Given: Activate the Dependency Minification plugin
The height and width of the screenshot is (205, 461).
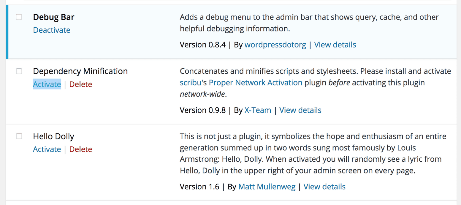Looking at the screenshot, I should click(47, 84).
